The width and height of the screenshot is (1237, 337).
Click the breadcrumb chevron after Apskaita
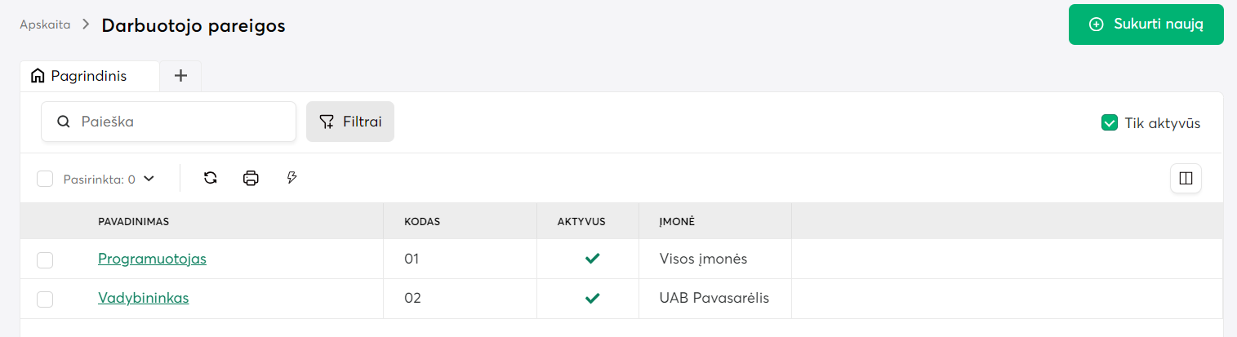pos(86,24)
